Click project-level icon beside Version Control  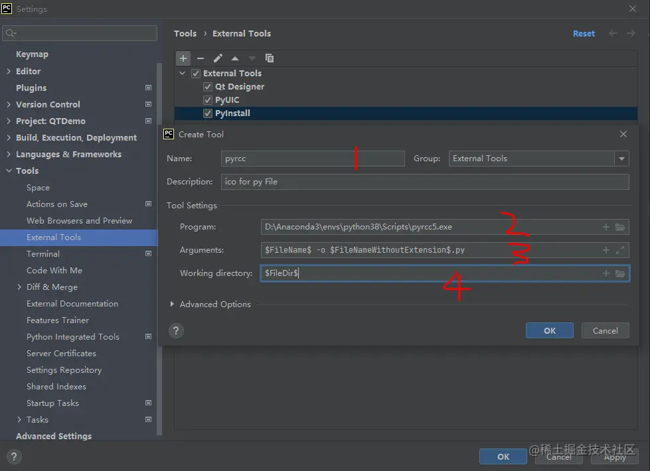click(149, 104)
